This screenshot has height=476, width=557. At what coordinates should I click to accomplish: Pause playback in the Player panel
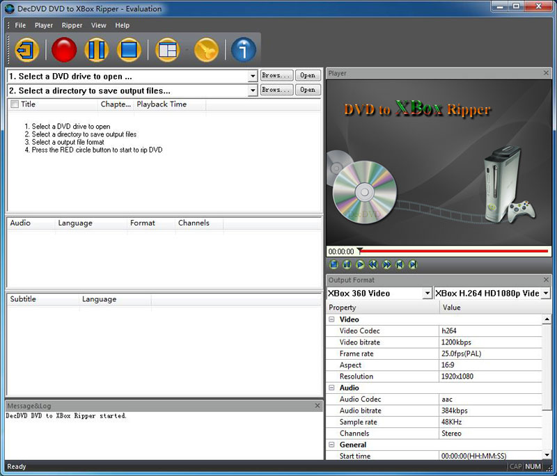tap(347, 264)
